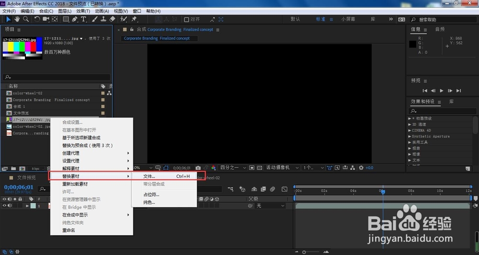Image resolution: width=479 pixels, height=255 pixels.
Task: Select the Unified Camera tool
Action: [x=46, y=19]
